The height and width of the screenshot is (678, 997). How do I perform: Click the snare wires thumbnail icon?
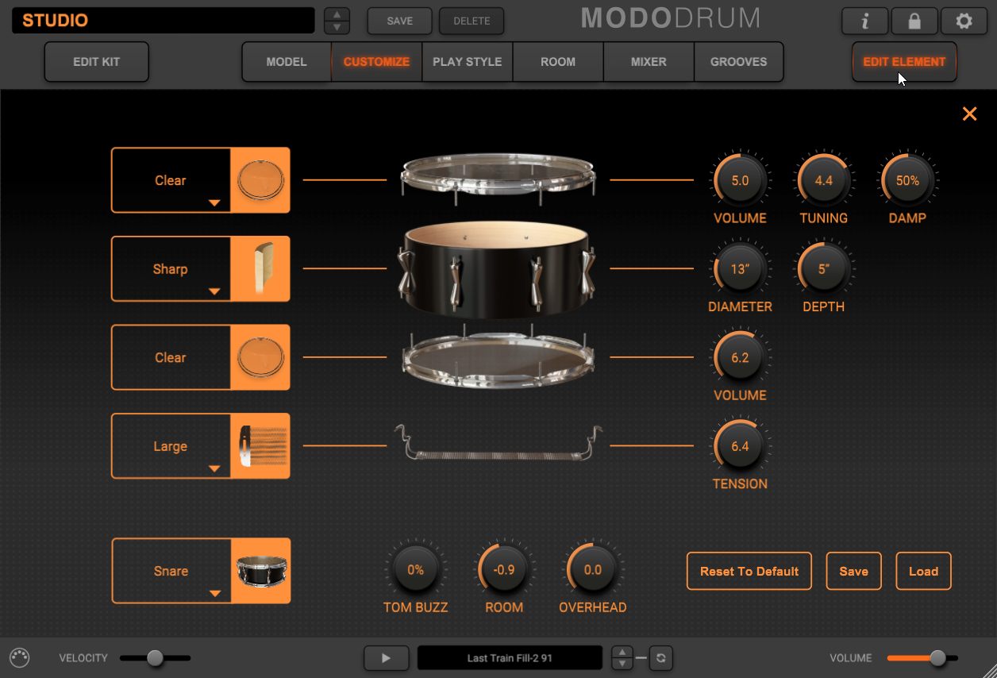260,446
